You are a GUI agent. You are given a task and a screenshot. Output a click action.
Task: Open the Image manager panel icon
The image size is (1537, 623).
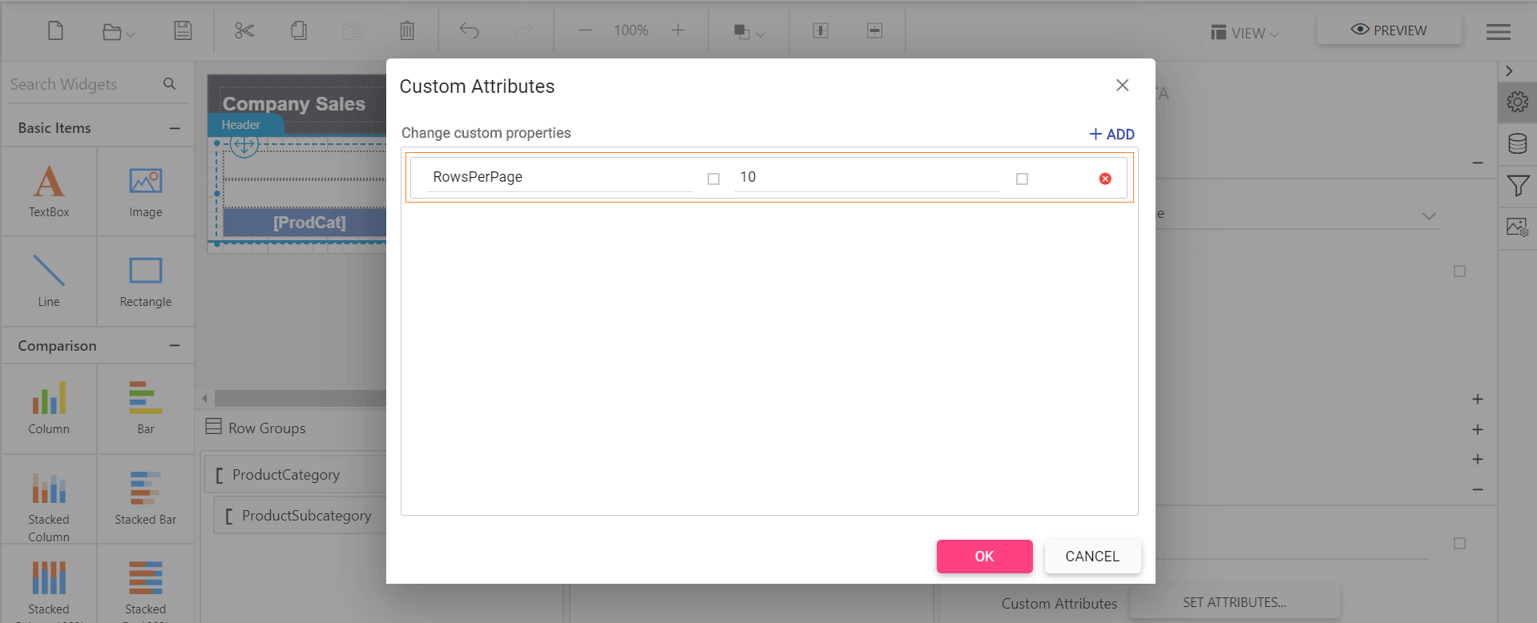pos(1518,227)
